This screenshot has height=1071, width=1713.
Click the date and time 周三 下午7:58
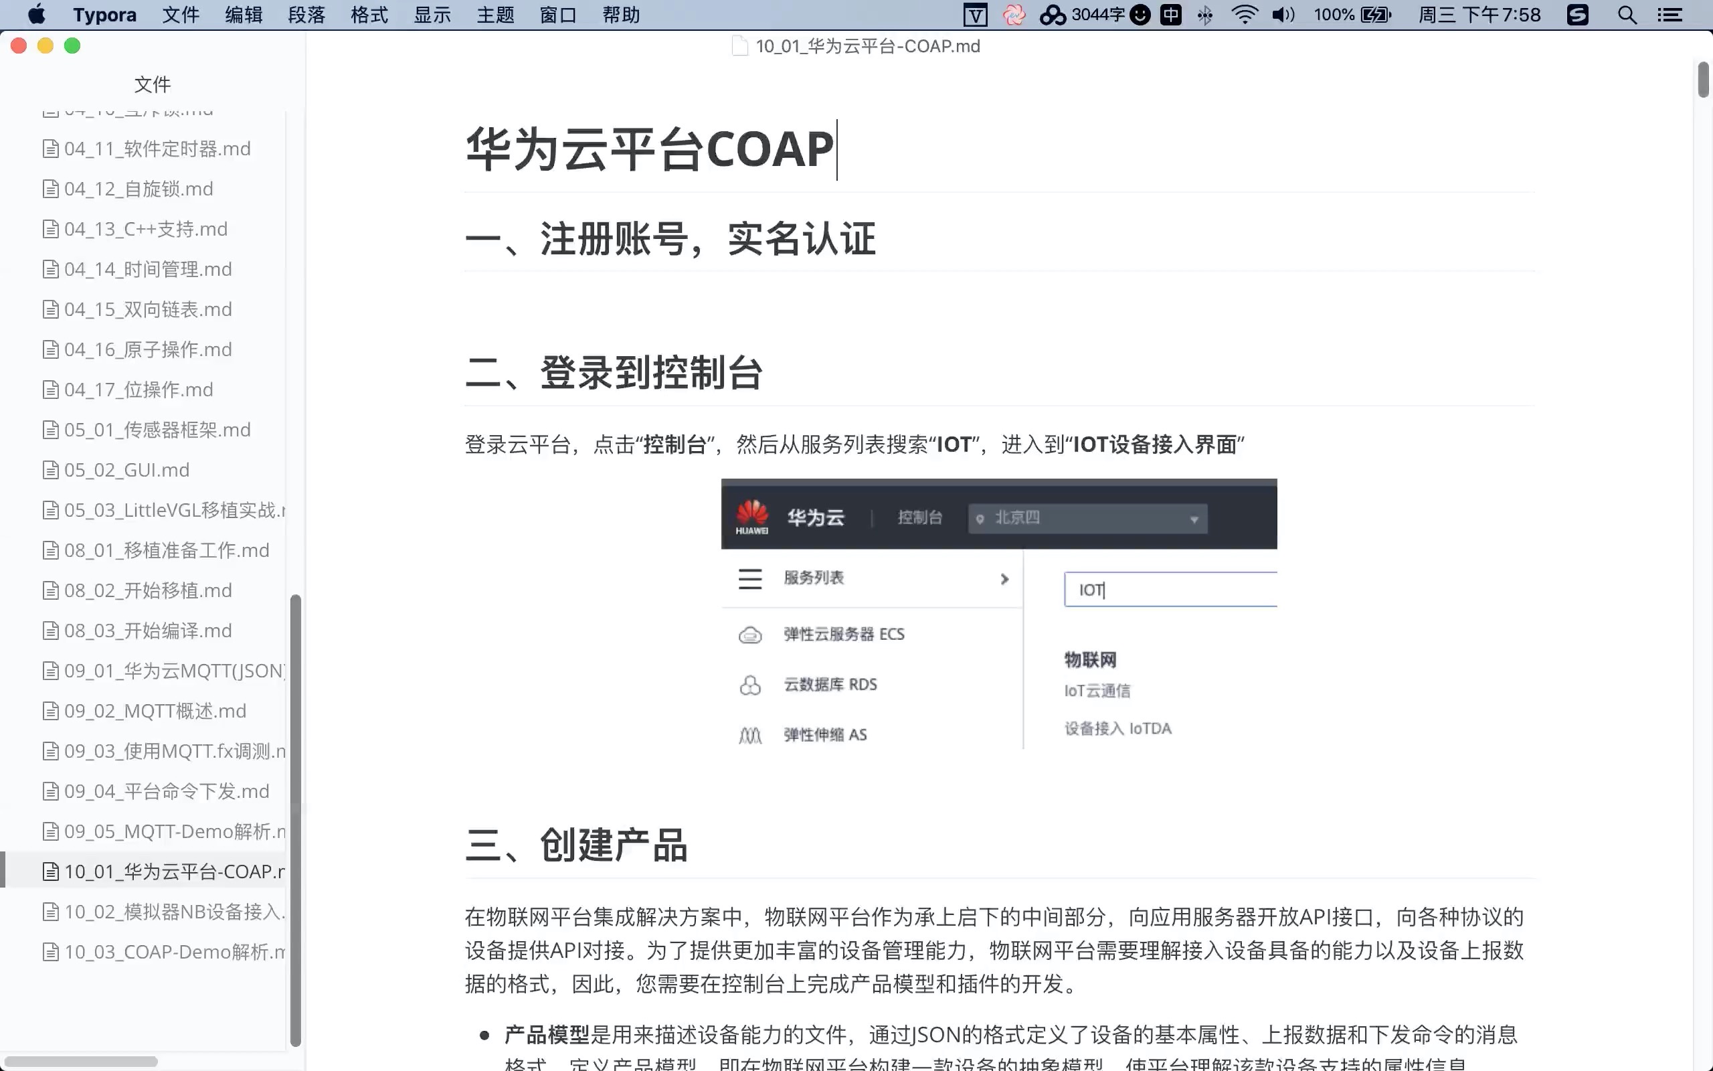click(1479, 15)
